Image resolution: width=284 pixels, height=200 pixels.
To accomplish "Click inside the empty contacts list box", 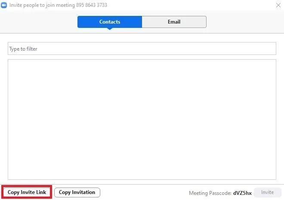I will pyautogui.click(x=142, y=119).
